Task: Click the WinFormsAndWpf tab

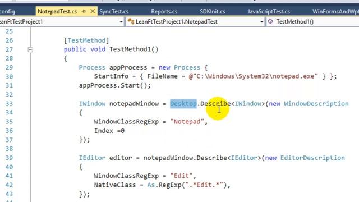Action: 335,11
